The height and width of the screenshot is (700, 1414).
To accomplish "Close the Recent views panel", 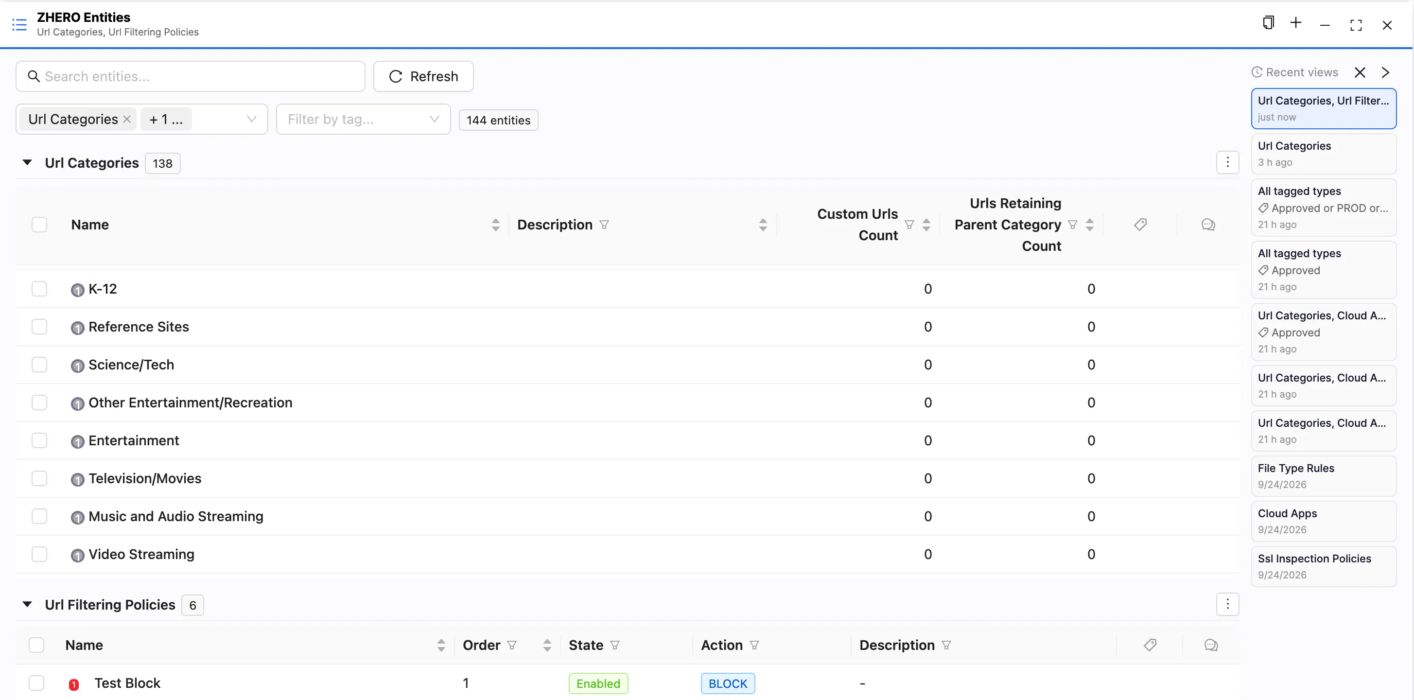I will [x=1360, y=72].
